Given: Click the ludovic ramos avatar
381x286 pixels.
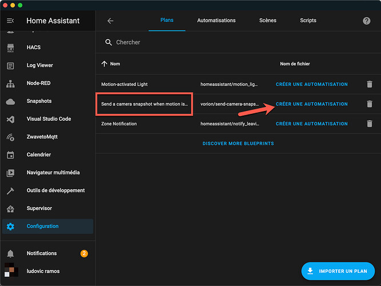Looking at the screenshot, I should (11, 270).
